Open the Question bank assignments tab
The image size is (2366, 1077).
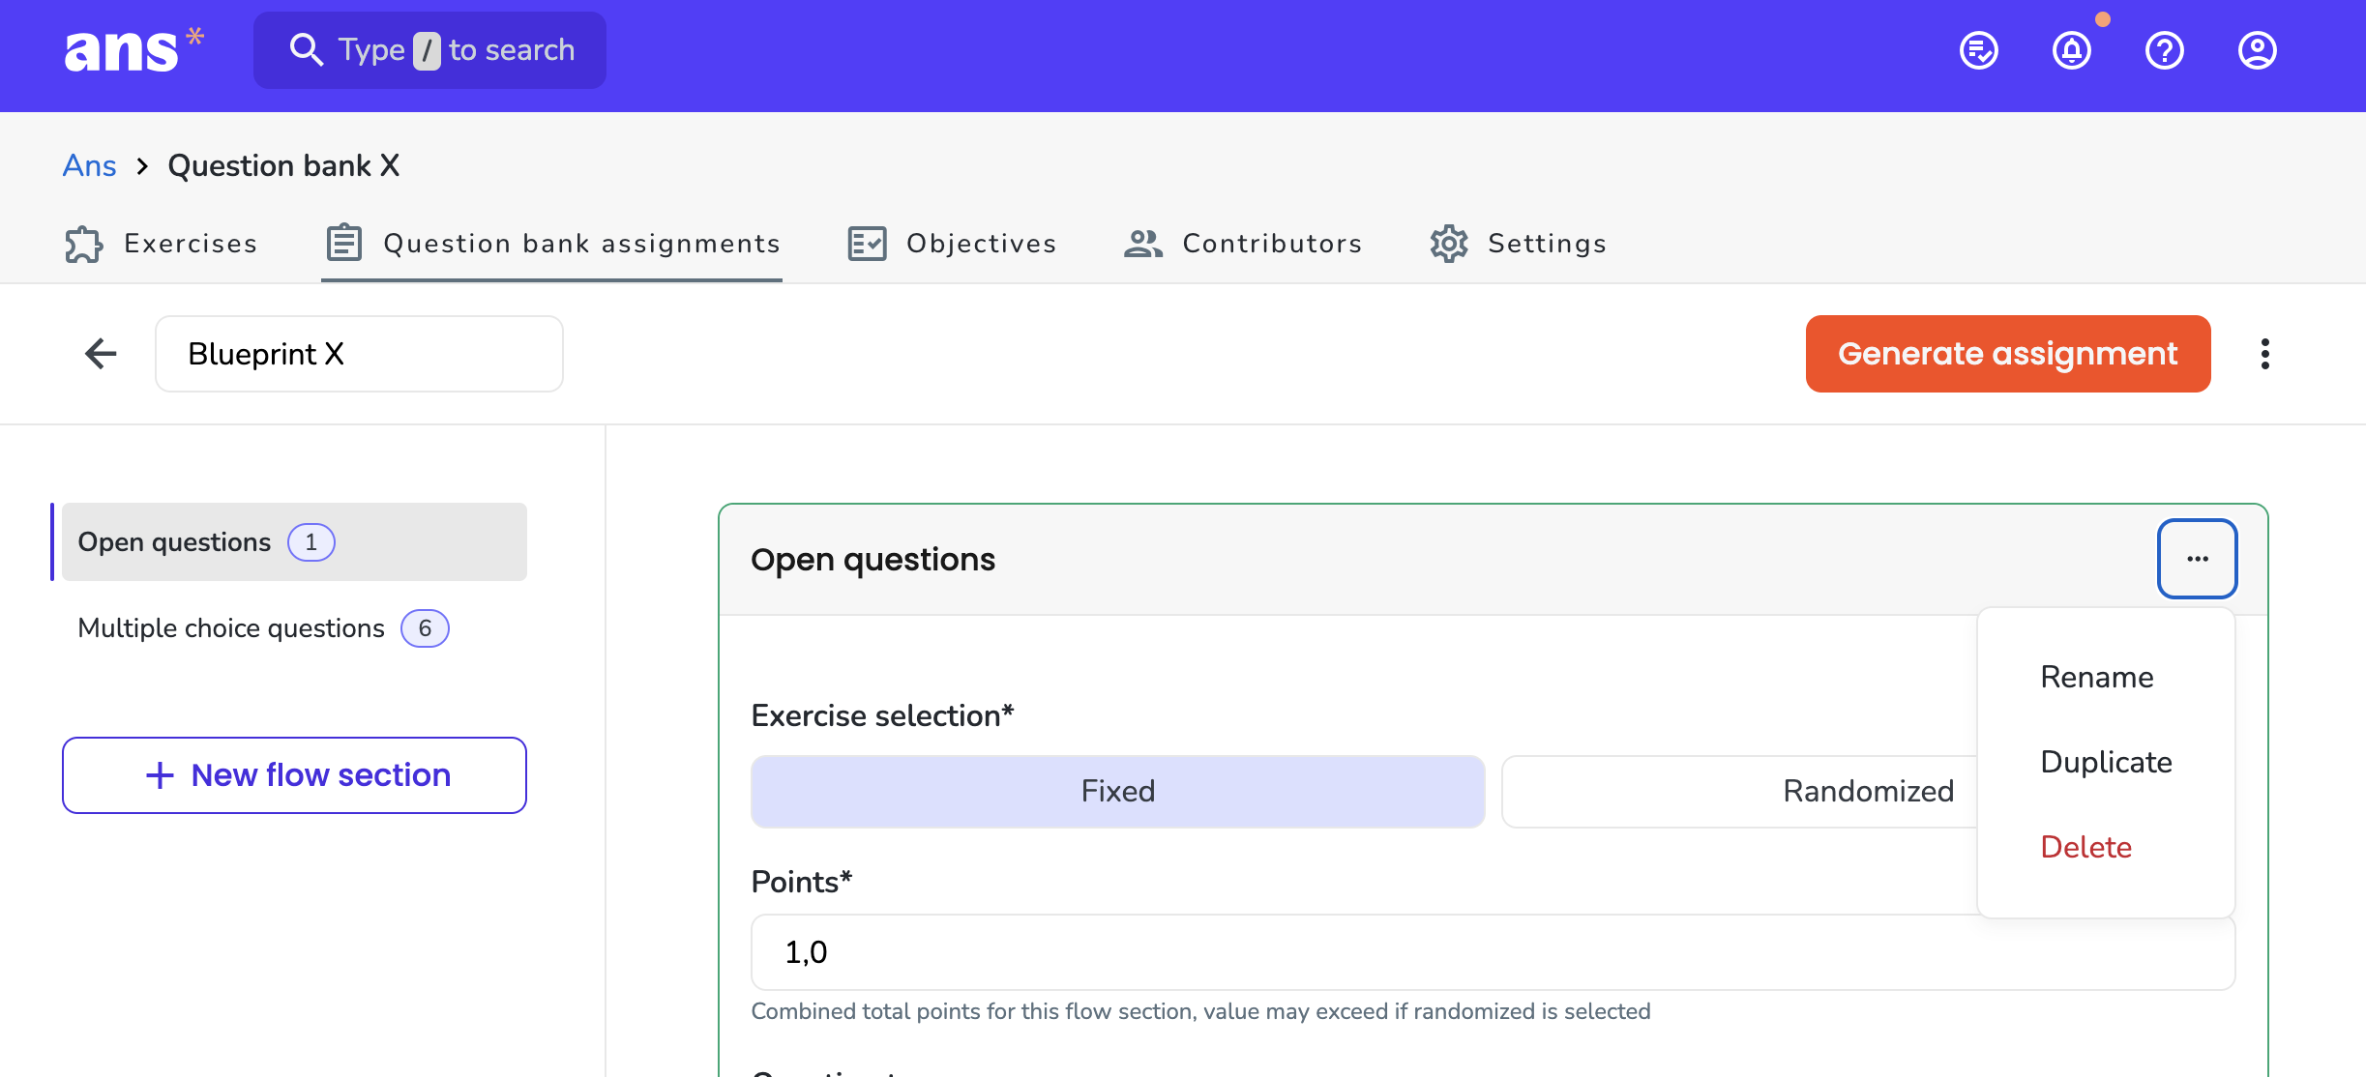coord(552,244)
